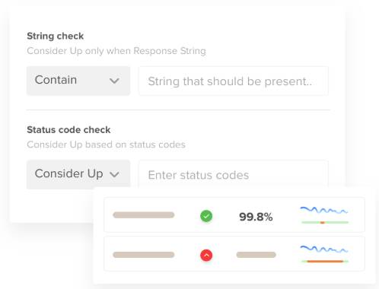Click the chevron arrow beside Contain
Image resolution: width=379 pixels, height=289 pixels.
pyautogui.click(x=114, y=81)
